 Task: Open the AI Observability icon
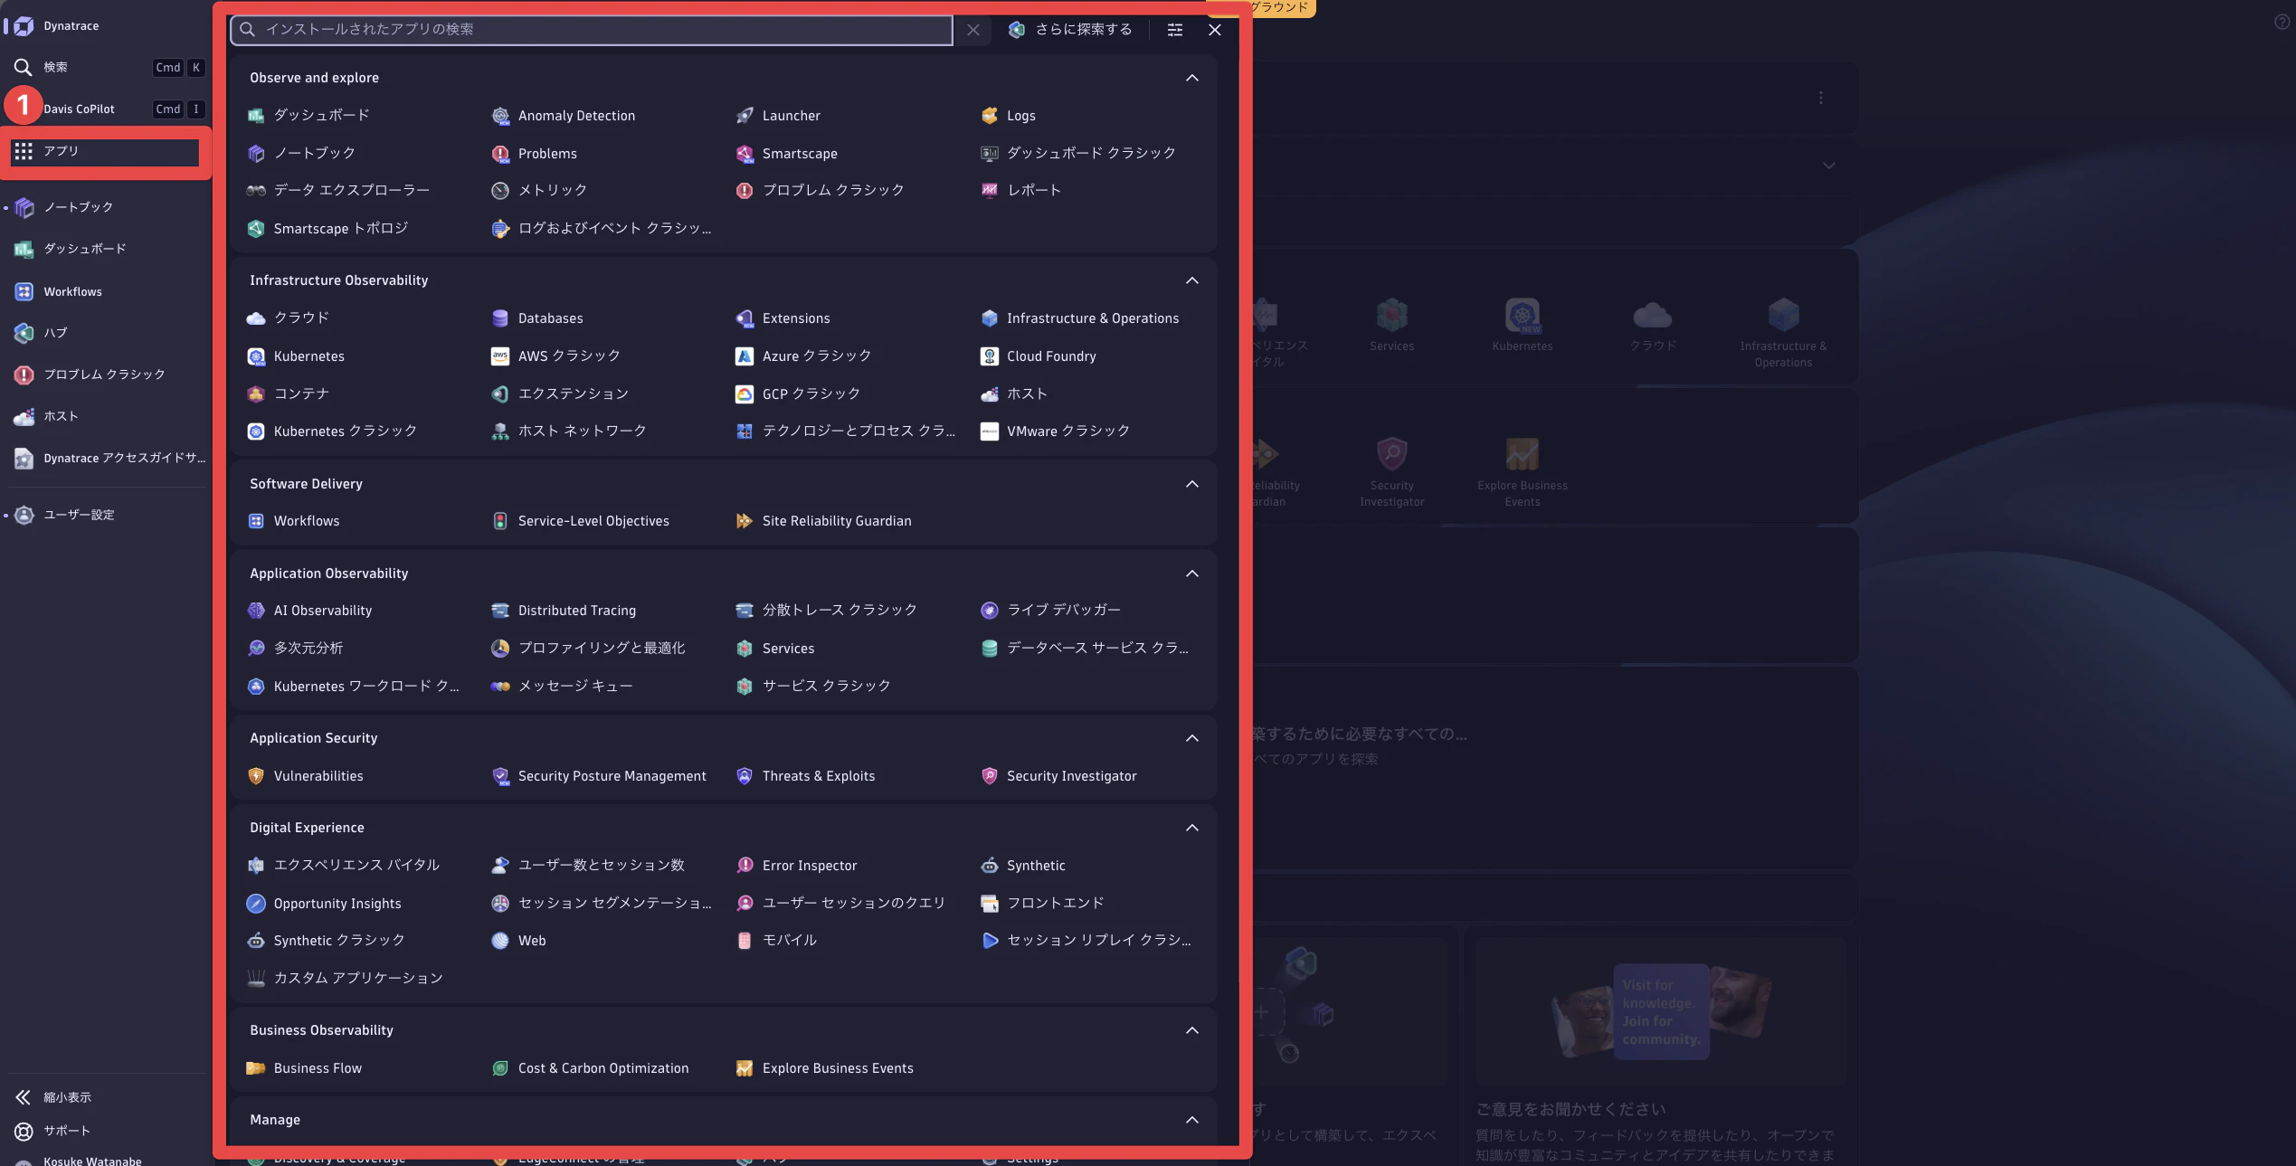point(256,611)
